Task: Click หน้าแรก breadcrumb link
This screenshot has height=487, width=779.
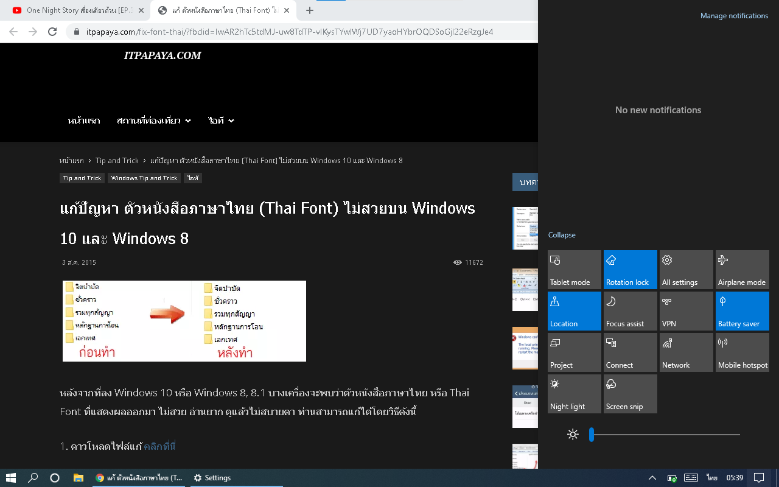Action: tap(72, 161)
